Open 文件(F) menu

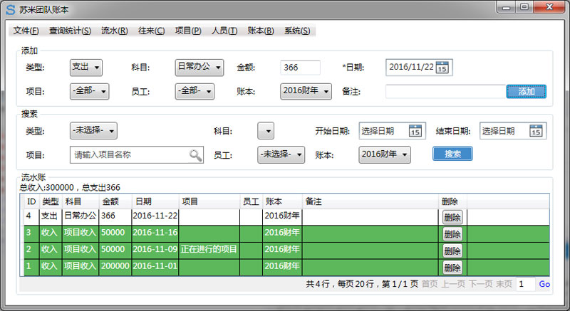[26, 31]
